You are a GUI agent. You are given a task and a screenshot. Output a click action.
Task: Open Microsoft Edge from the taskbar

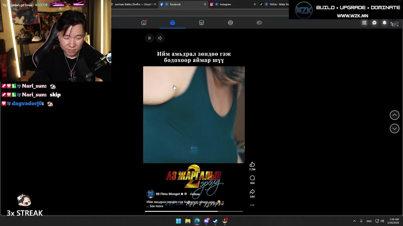pos(197,221)
